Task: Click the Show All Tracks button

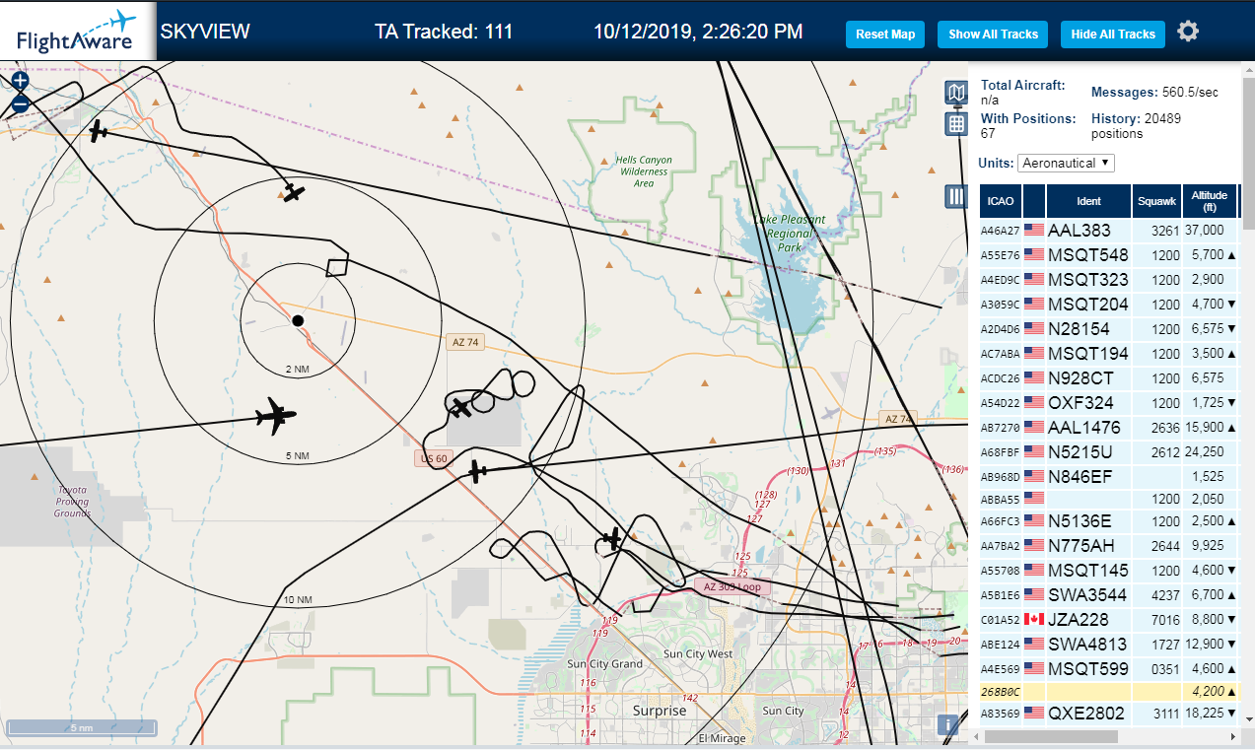Action: point(993,34)
